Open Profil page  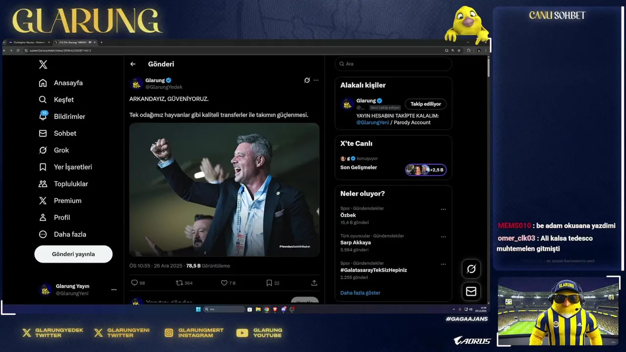tap(54, 218)
